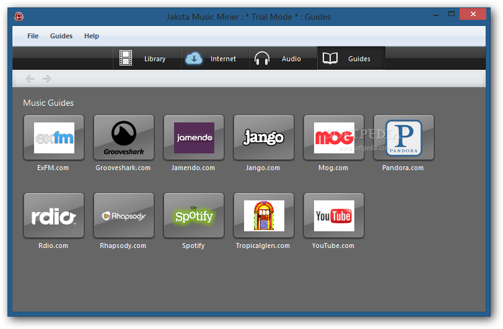
Task: Click the Rdio.com label
Action: click(x=53, y=246)
